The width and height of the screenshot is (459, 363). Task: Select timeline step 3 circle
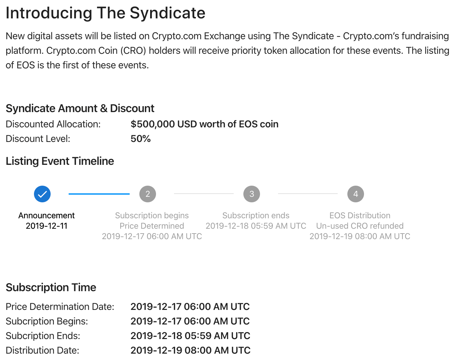252,194
